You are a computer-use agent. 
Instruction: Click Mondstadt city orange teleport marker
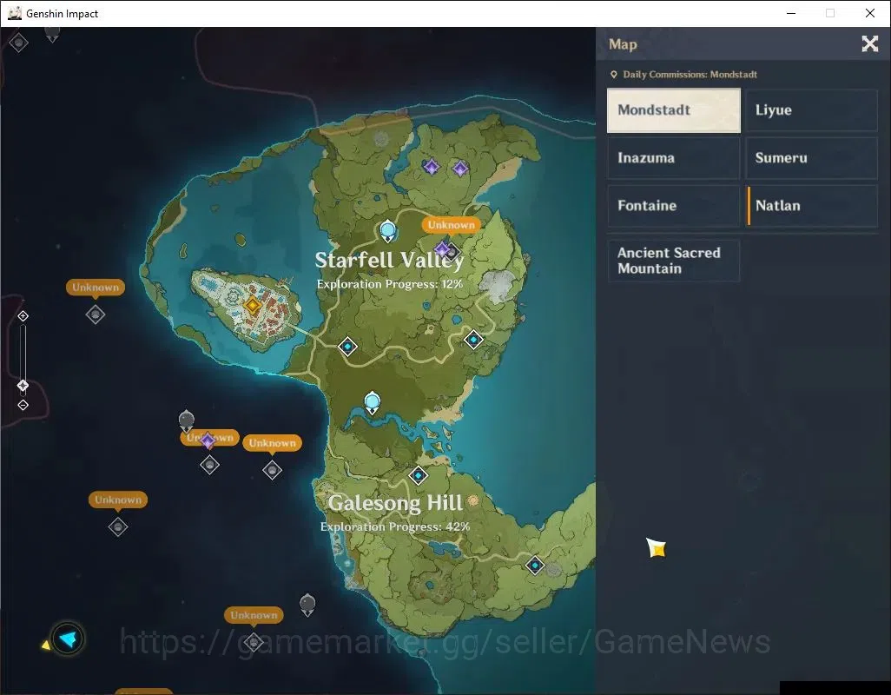[x=253, y=306]
